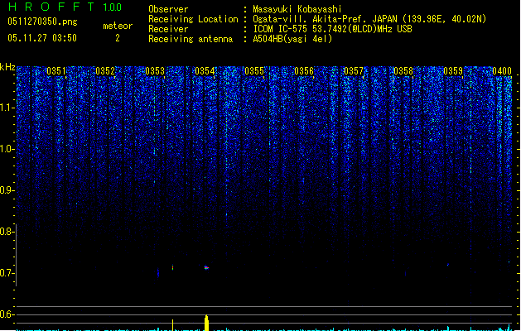Click the Receiving Location label
This screenshot has height=331, width=521.
tap(193, 19)
